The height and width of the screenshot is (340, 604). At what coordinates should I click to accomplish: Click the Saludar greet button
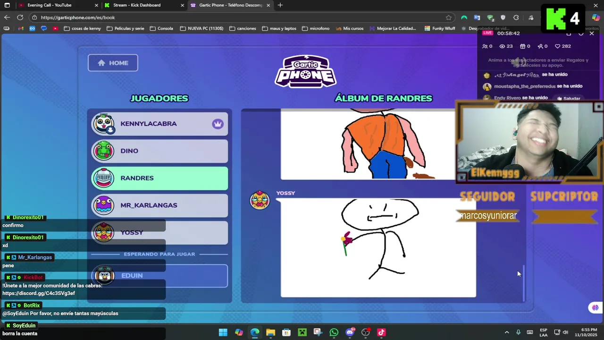click(568, 98)
